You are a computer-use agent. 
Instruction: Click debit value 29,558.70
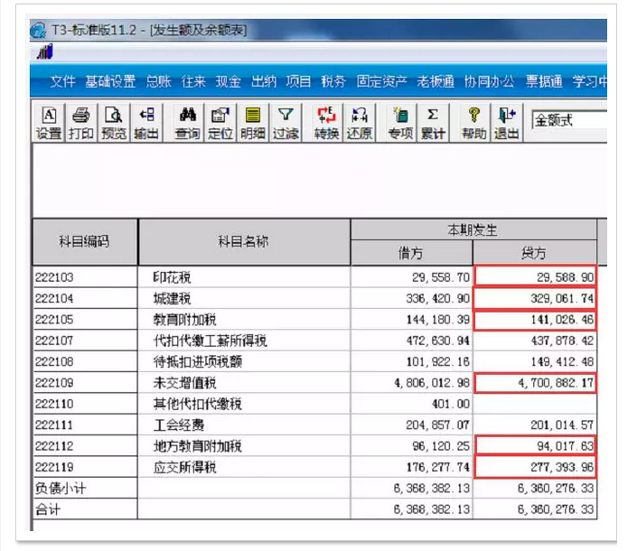[441, 277]
